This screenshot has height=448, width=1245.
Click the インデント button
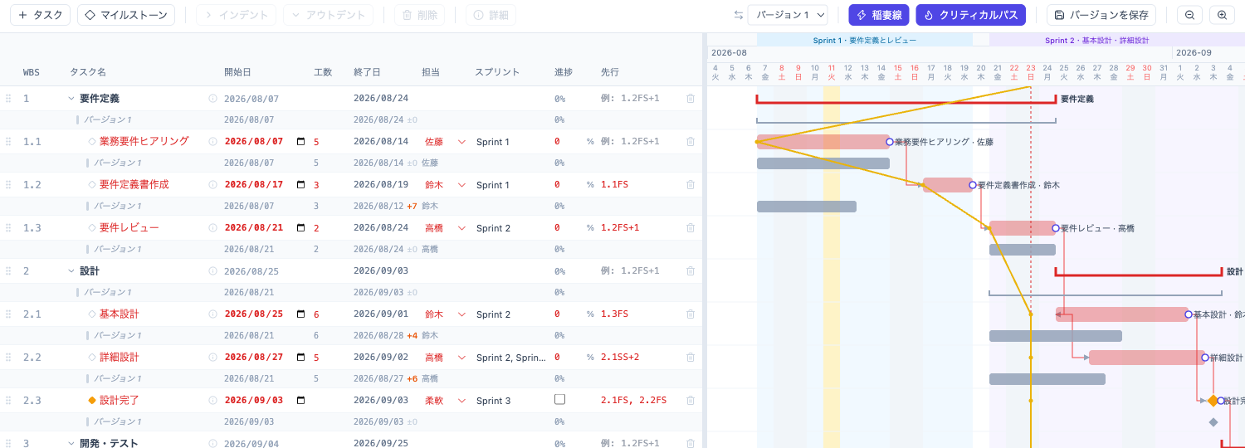[x=236, y=15]
